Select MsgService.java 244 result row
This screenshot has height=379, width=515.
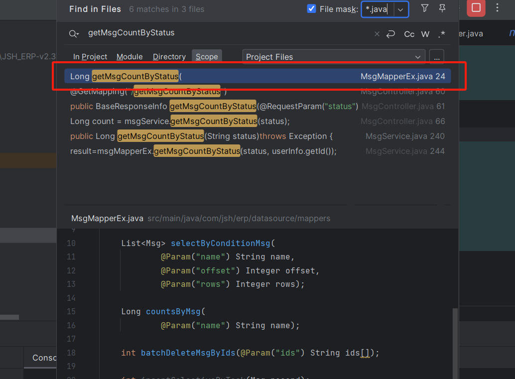[257, 151]
